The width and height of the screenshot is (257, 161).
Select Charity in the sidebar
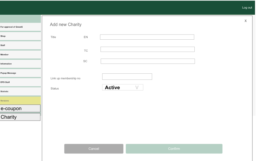(20, 117)
